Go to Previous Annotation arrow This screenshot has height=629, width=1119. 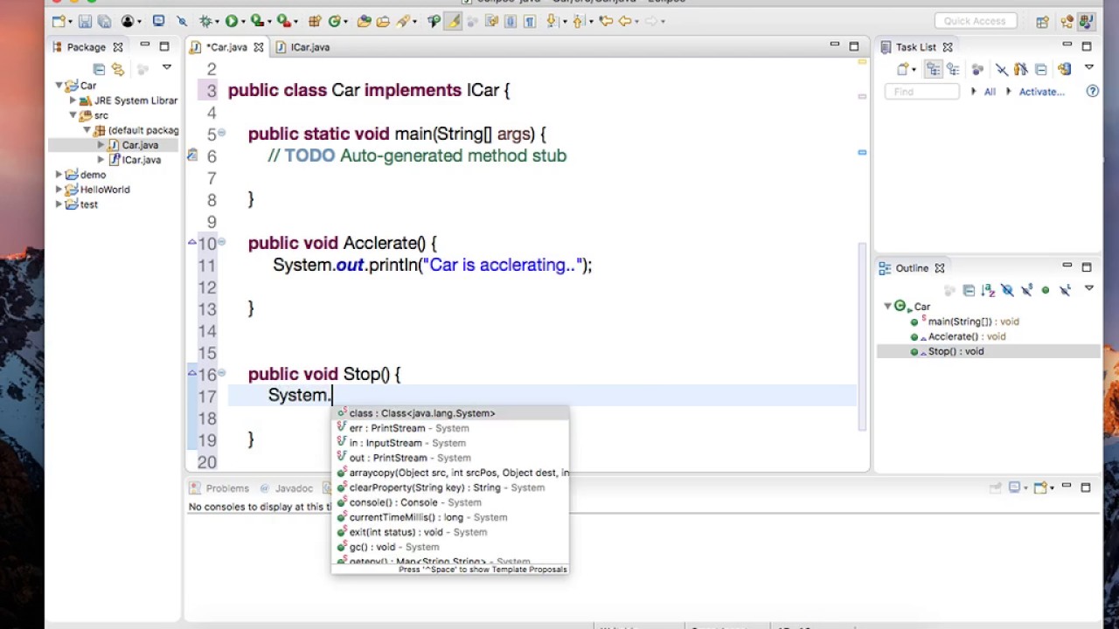click(580, 21)
